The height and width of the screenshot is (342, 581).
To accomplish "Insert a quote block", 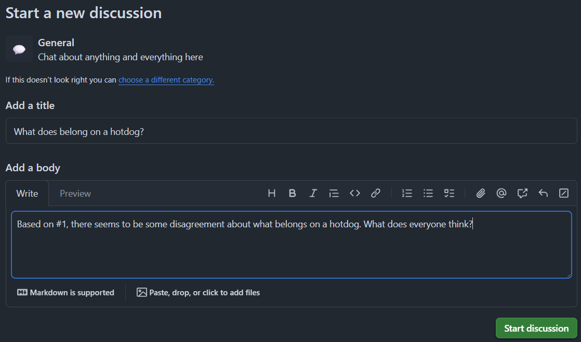I will [334, 193].
